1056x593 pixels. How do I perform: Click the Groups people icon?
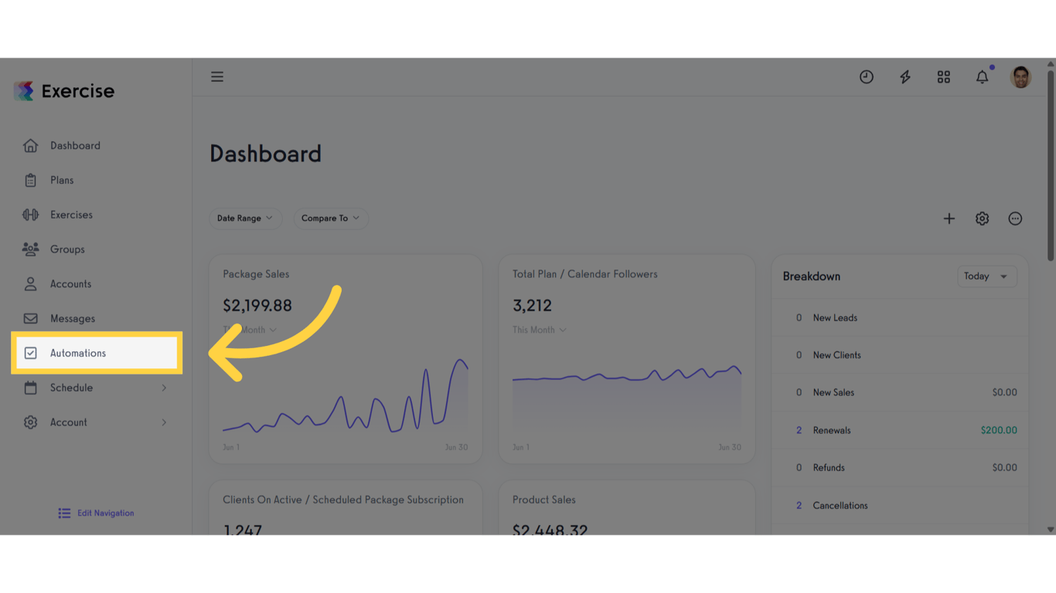tap(30, 249)
